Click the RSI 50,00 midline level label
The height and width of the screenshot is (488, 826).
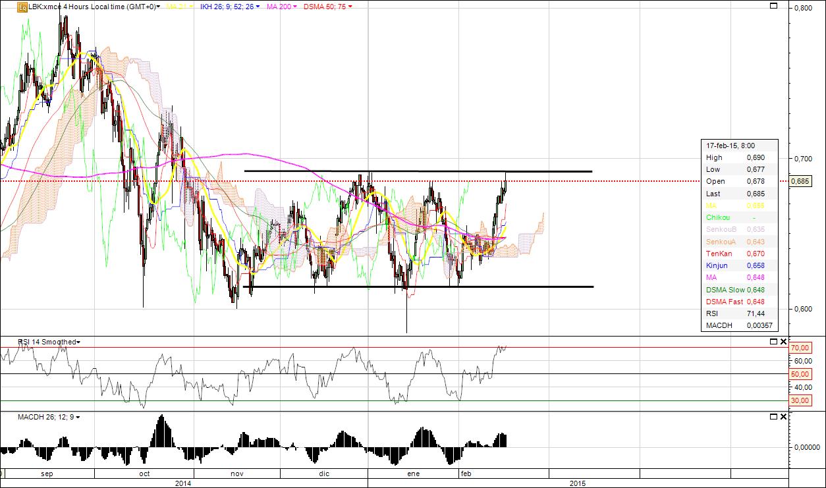coord(800,374)
